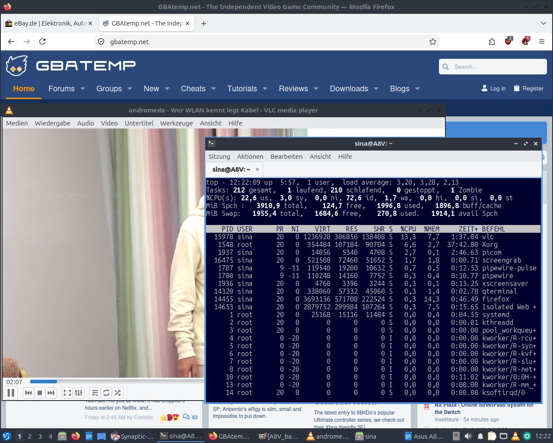Open the terminal Sitzung menu
This screenshot has width=553, height=443.
coord(219,157)
